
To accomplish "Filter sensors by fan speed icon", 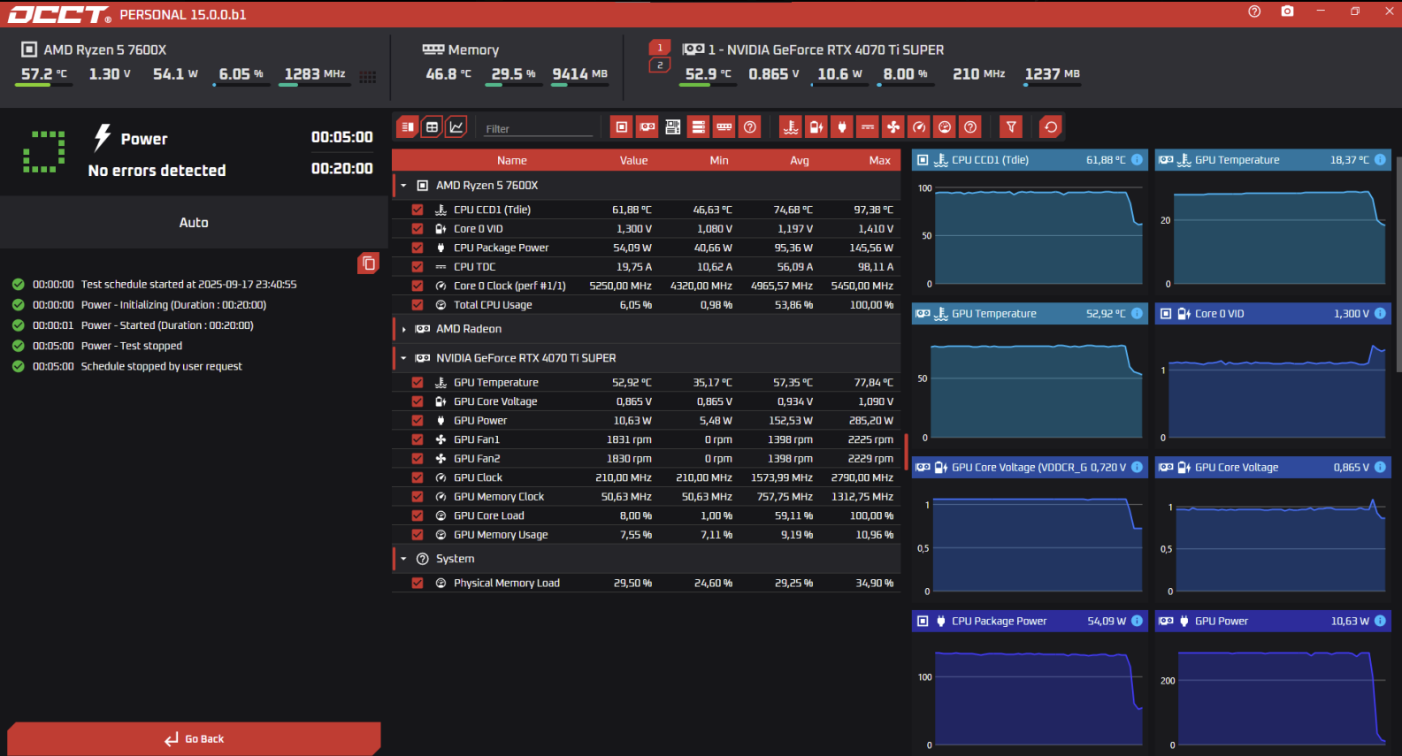I will pyautogui.click(x=893, y=127).
